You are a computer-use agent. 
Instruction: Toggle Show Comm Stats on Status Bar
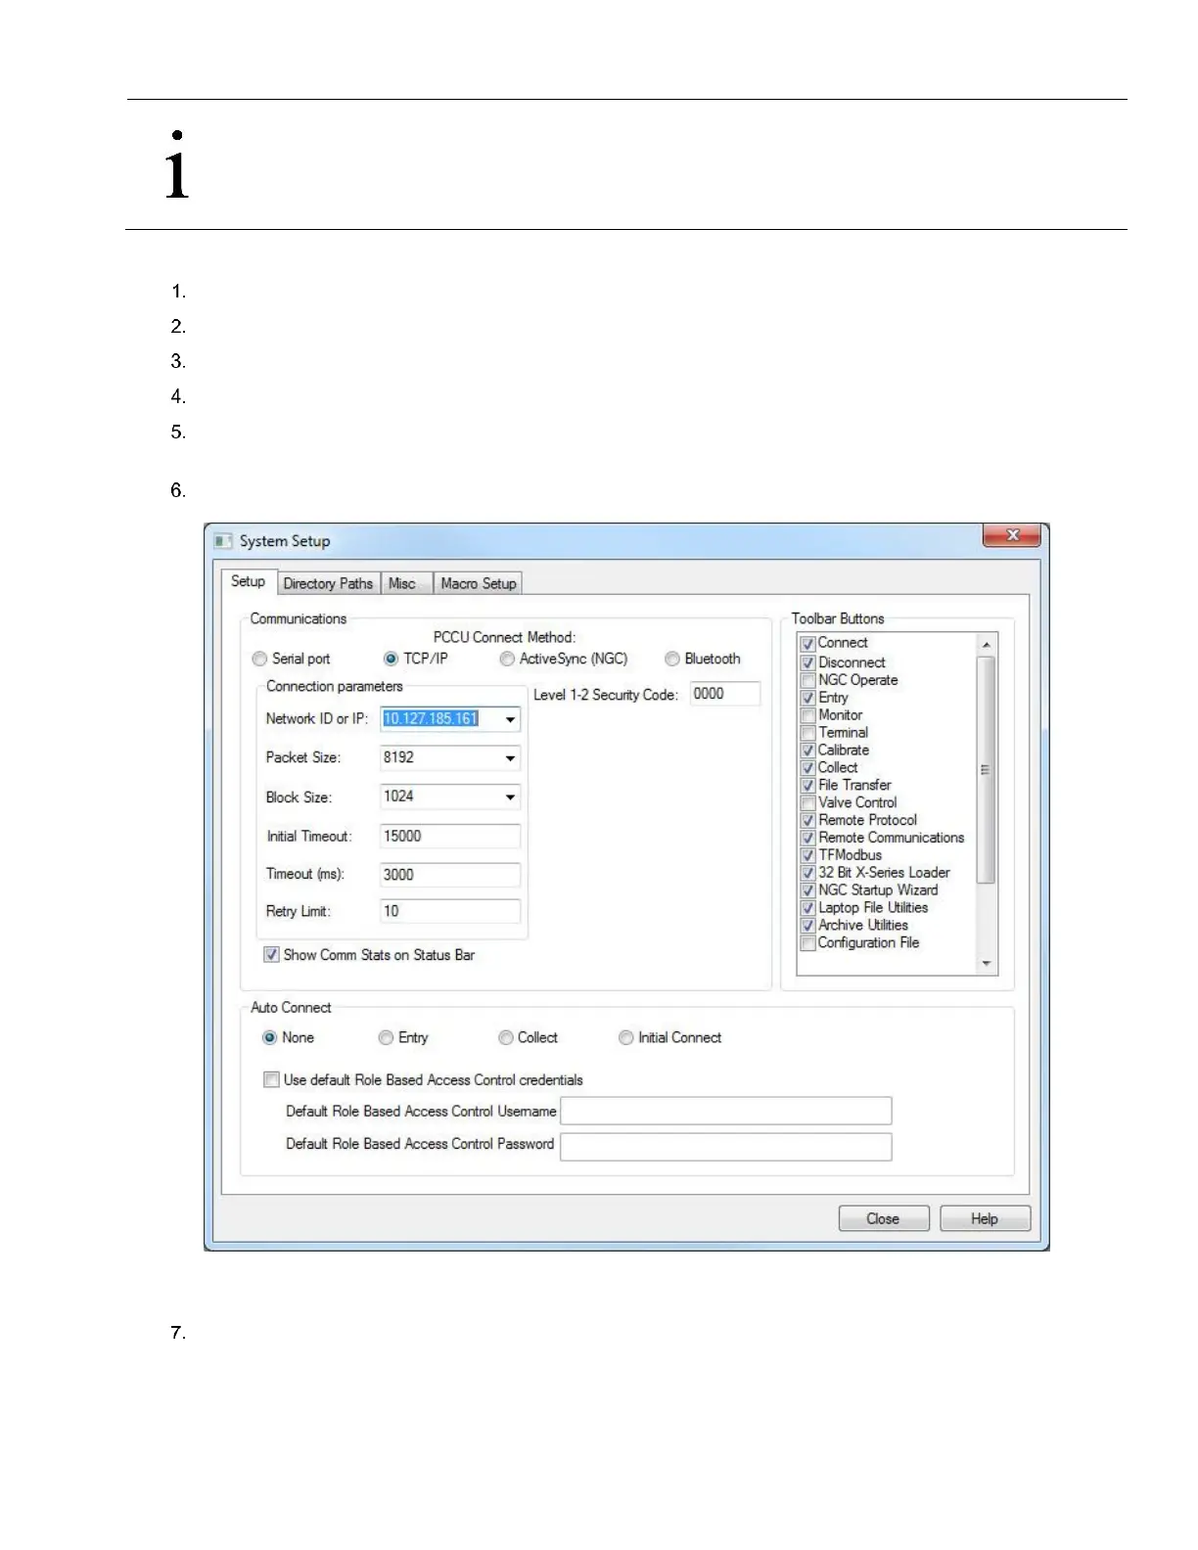pyautogui.click(x=271, y=955)
